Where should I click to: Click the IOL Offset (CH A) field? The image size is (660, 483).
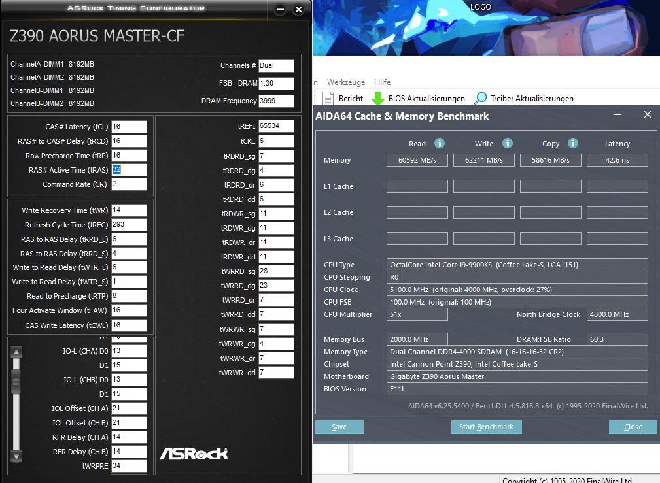(x=129, y=408)
